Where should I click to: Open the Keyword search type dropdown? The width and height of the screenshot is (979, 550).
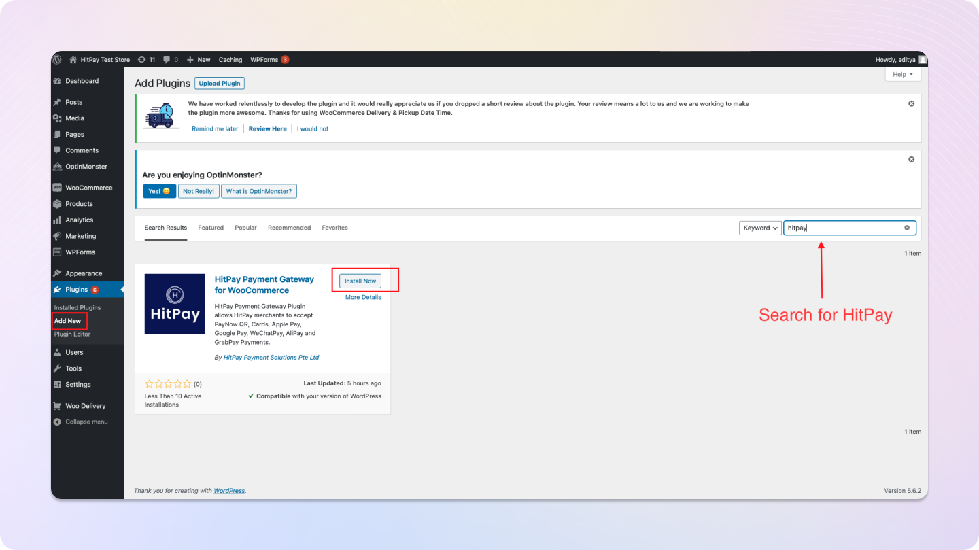pyautogui.click(x=760, y=228)
